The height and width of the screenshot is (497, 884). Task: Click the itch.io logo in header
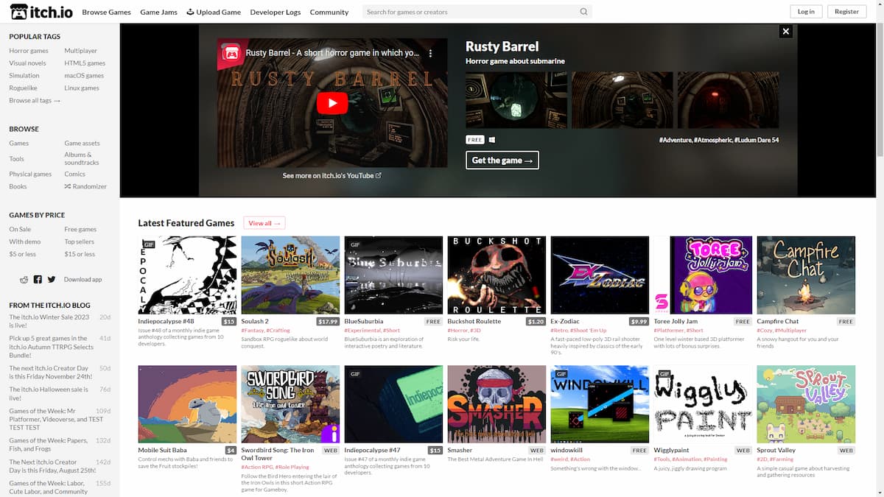pos(41,12)
